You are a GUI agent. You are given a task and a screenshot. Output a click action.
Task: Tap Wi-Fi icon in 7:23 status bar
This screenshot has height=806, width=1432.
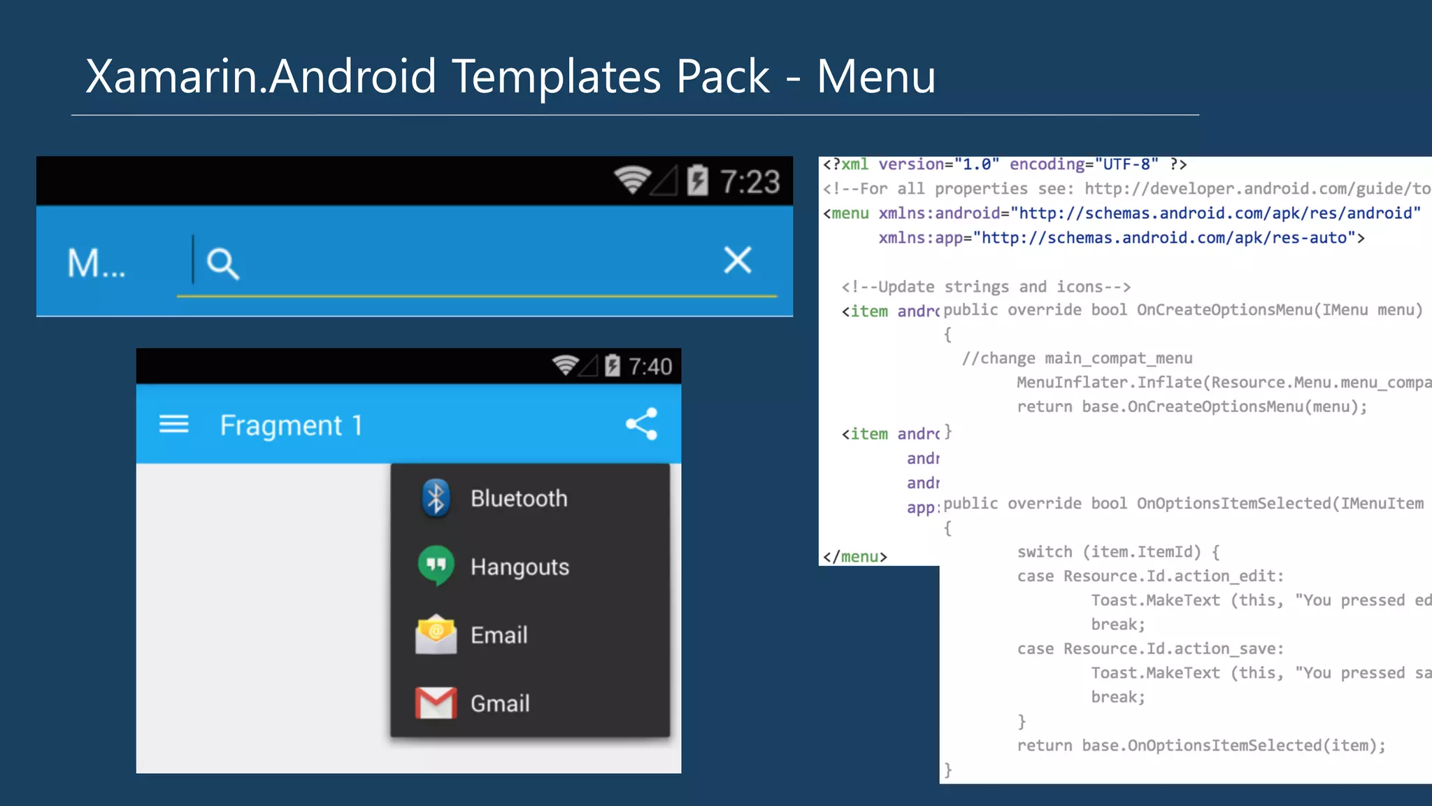coord(632,181)
